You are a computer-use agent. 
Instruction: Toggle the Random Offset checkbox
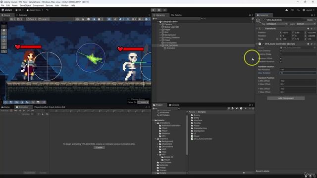coord(281,58)
